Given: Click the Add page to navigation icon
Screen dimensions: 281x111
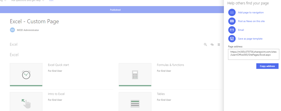Looking at the screenshot, I should (x=232, y=12).
